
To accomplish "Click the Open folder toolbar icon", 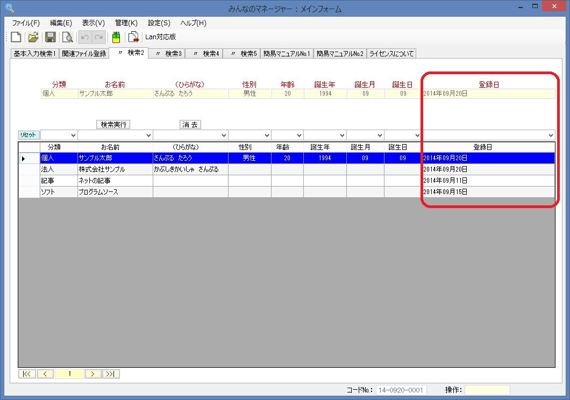I will (33, 37).
